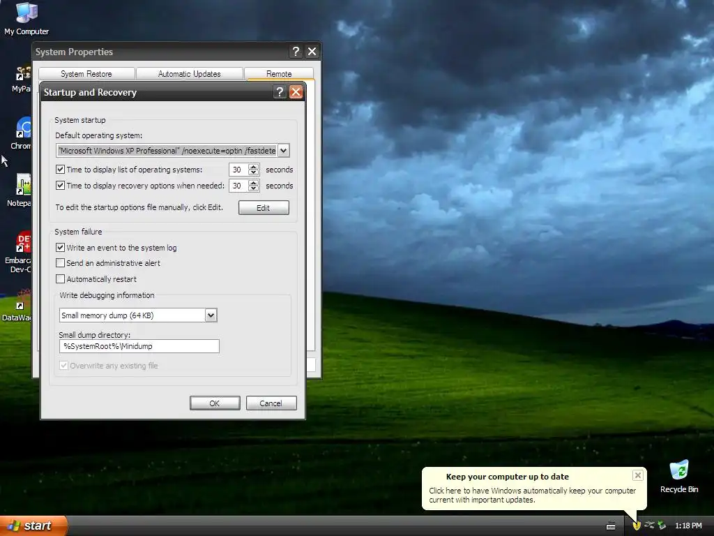Click the operating systems list seconds field

[x=238, y=170]
